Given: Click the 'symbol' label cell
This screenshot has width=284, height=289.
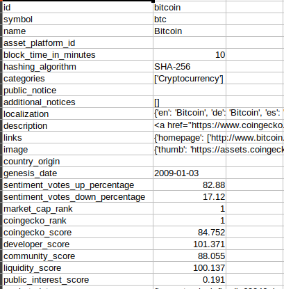Looking at the screenshot, I should pyautogui.click(x=78, y=19).
